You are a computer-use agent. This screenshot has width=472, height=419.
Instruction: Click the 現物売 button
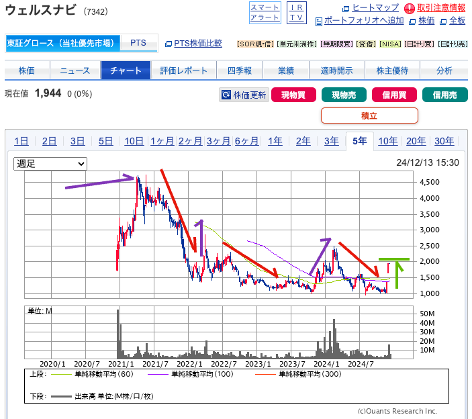coord(344,95)
